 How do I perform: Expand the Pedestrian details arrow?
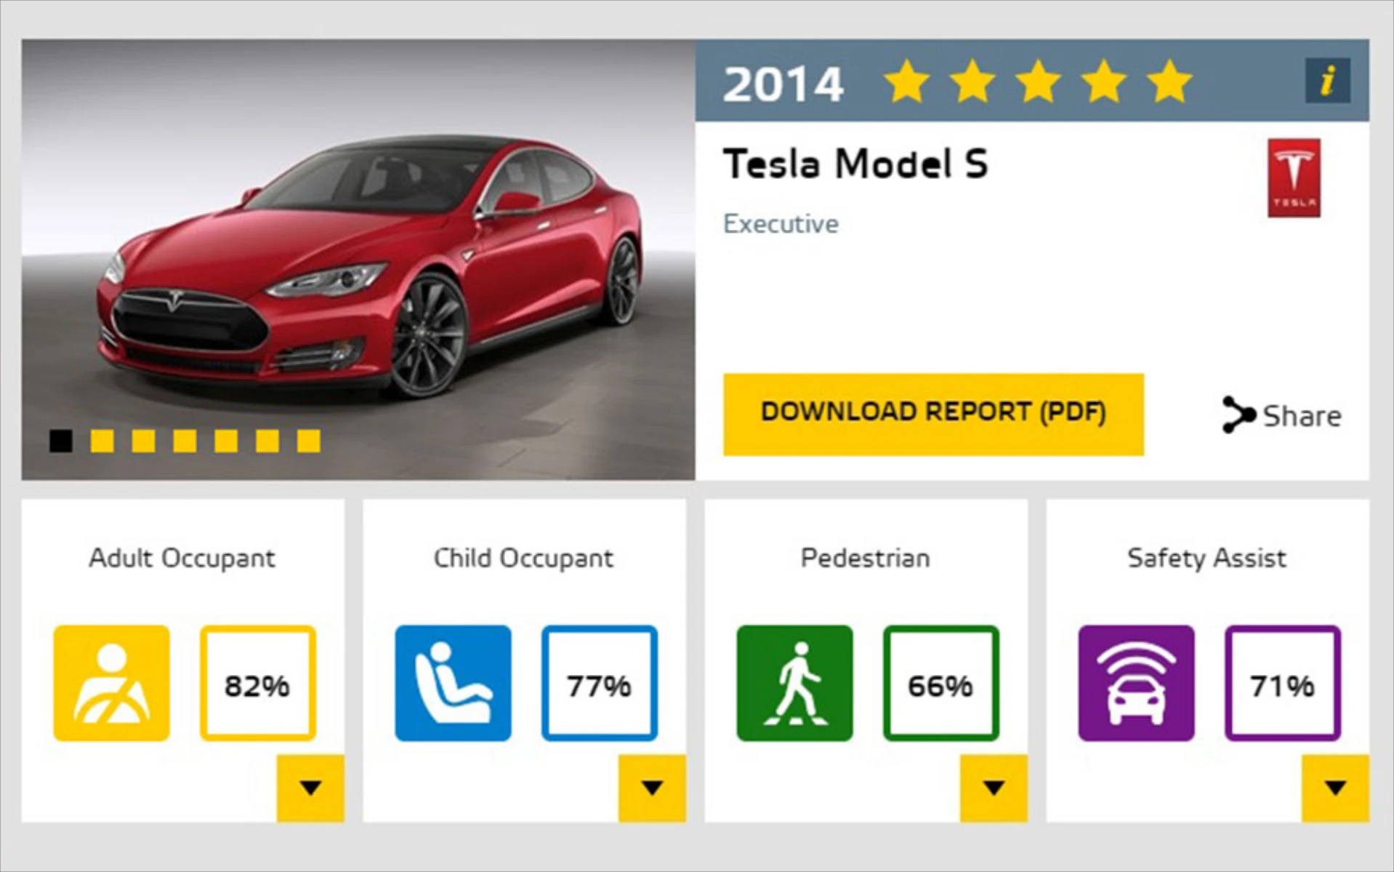coord(994,788)
